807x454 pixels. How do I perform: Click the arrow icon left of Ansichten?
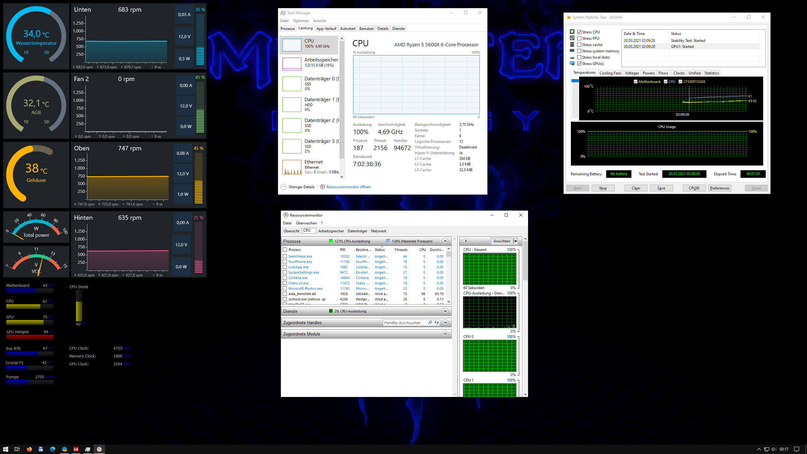[x=466, y=241]
